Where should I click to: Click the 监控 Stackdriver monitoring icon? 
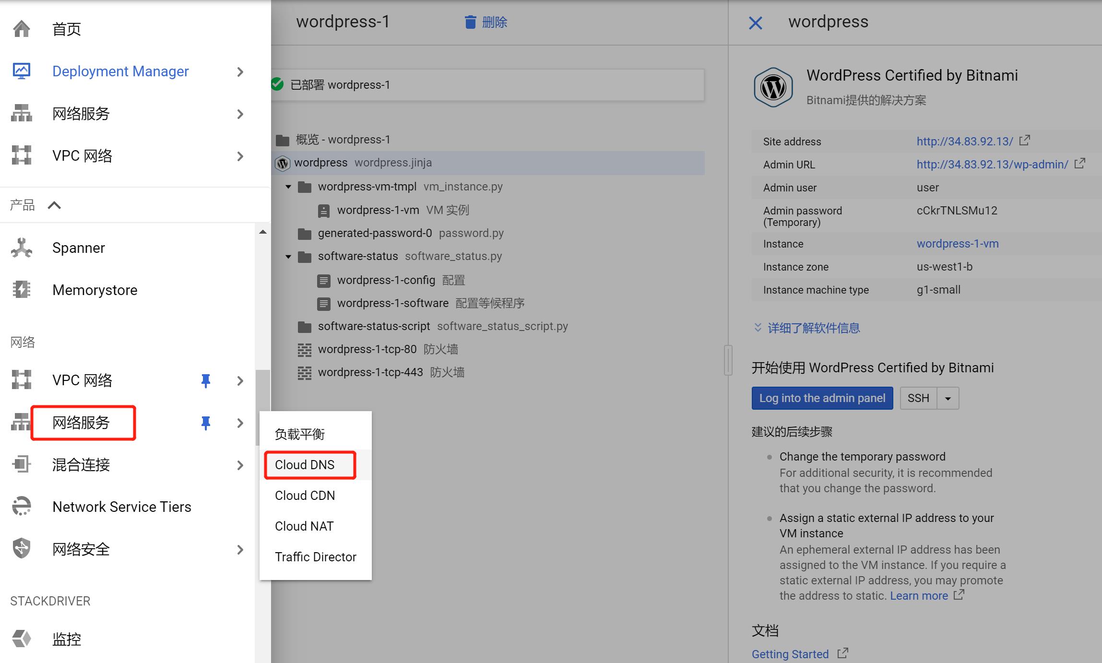22,639
